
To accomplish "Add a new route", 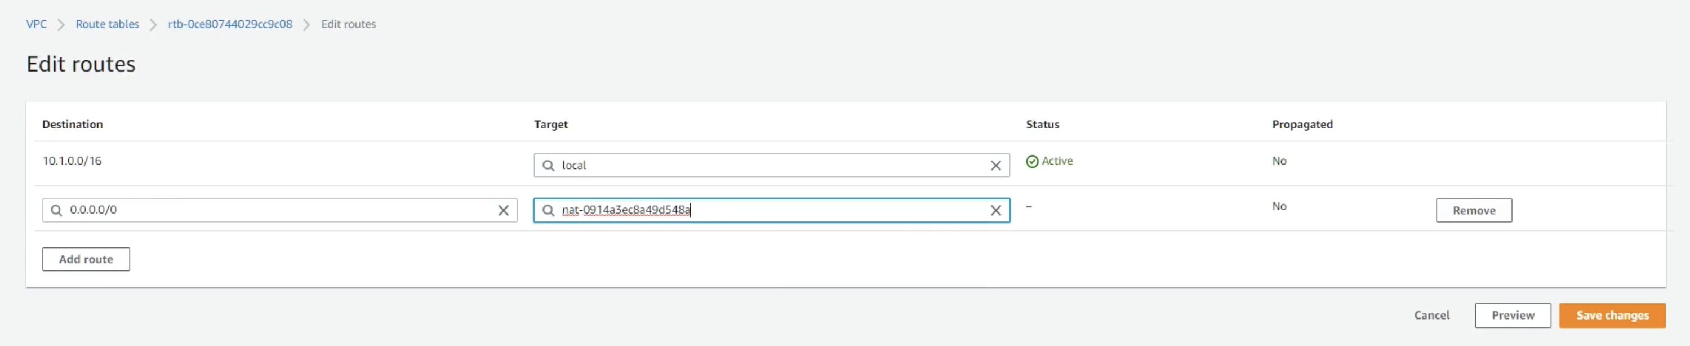I will [86, 259].
